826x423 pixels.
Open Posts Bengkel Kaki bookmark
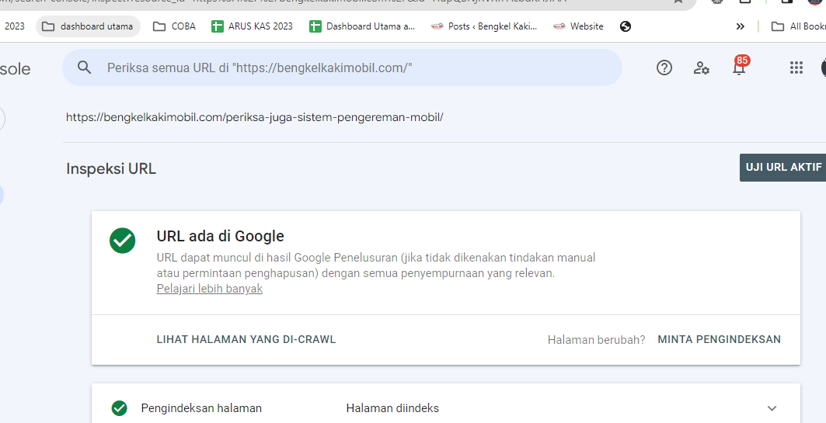484,26
